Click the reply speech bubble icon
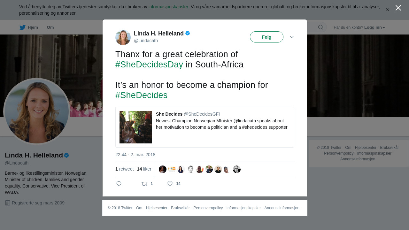Image resolution: width=409 pixels, height=230 pixels. 119,184
